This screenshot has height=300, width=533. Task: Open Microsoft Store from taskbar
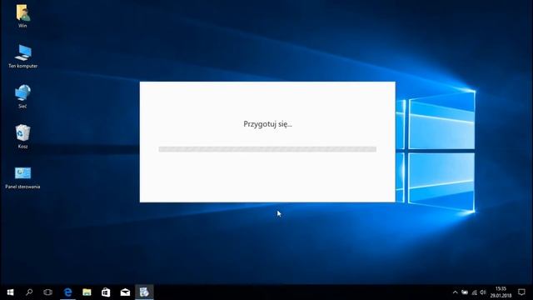point(106,292)
